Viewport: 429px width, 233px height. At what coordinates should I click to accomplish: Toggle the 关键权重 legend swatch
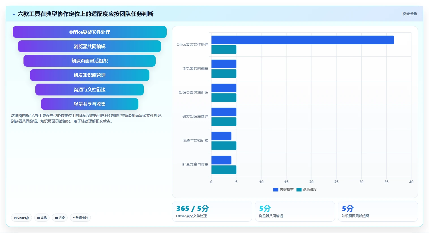[x=276, y=190]
